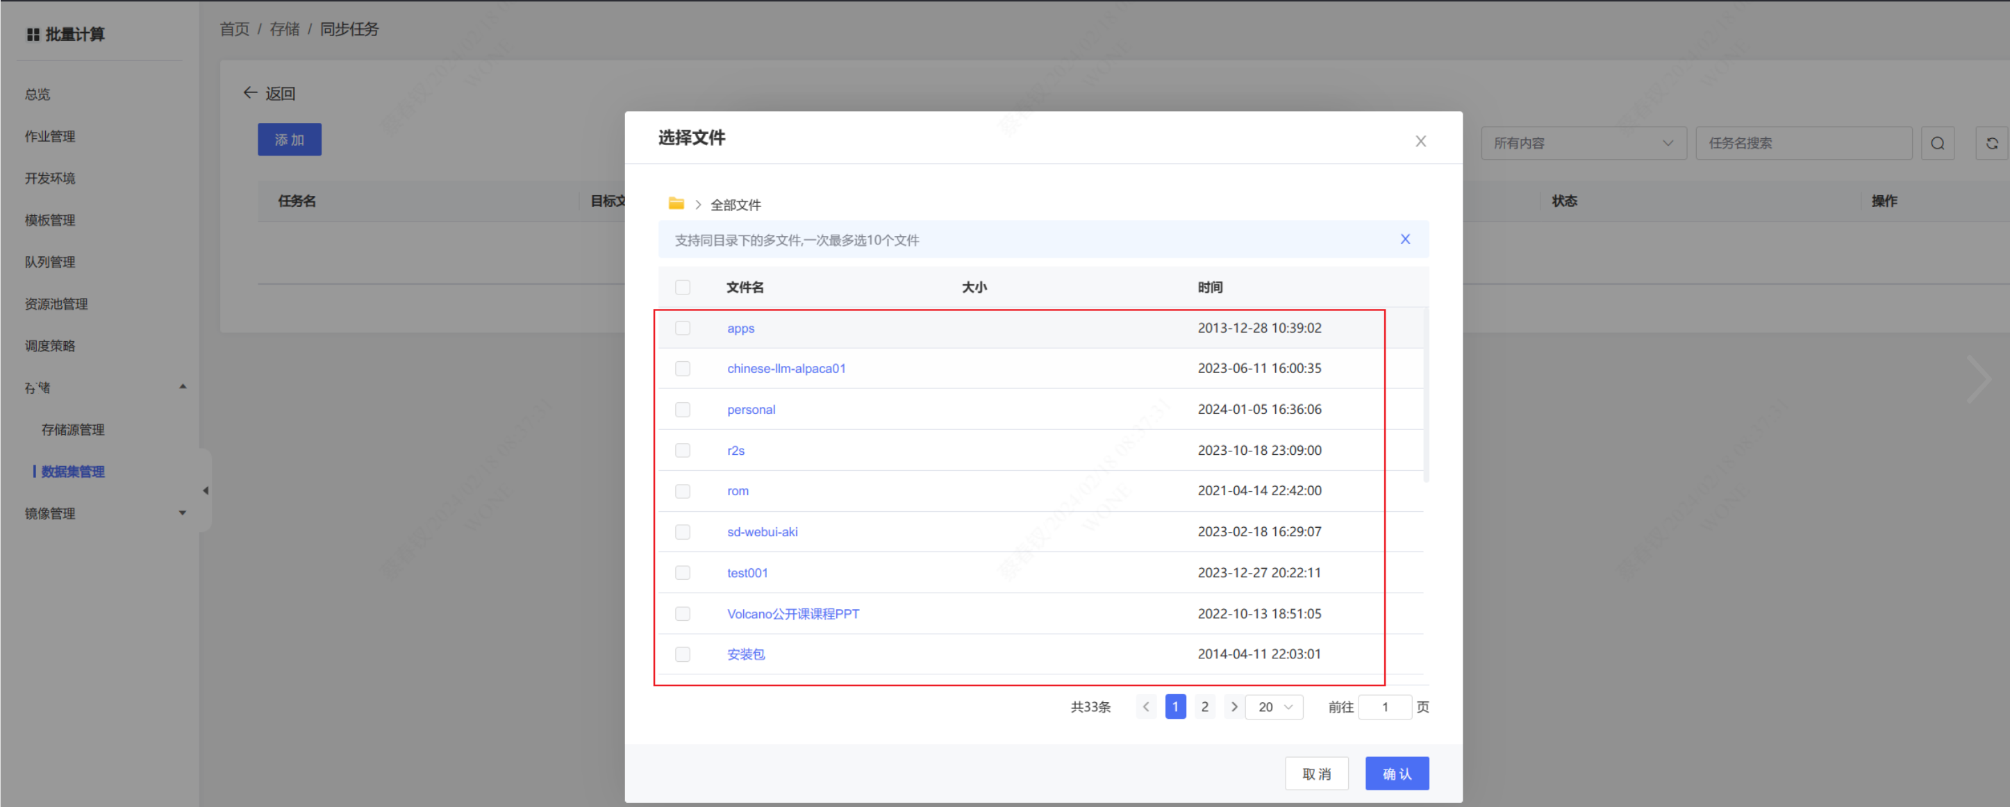Check the box for apps

(x=683, y=328)
